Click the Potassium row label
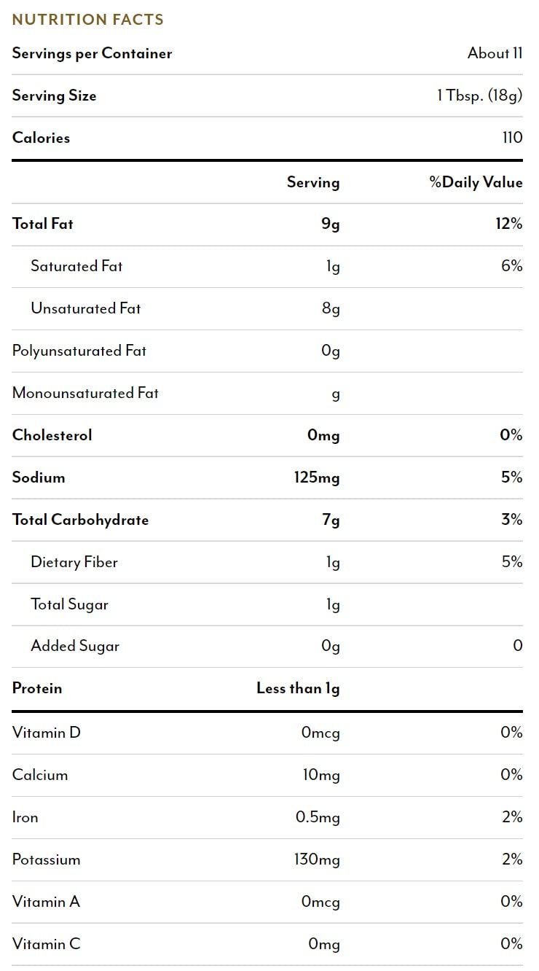 tap(47, 859)
